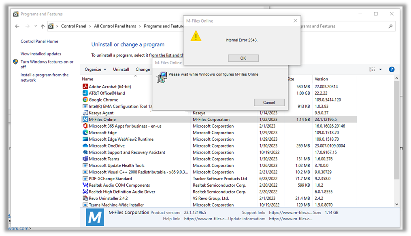Select the Google Chrome icon
This screenshot has width=411, height=236.
85,99
